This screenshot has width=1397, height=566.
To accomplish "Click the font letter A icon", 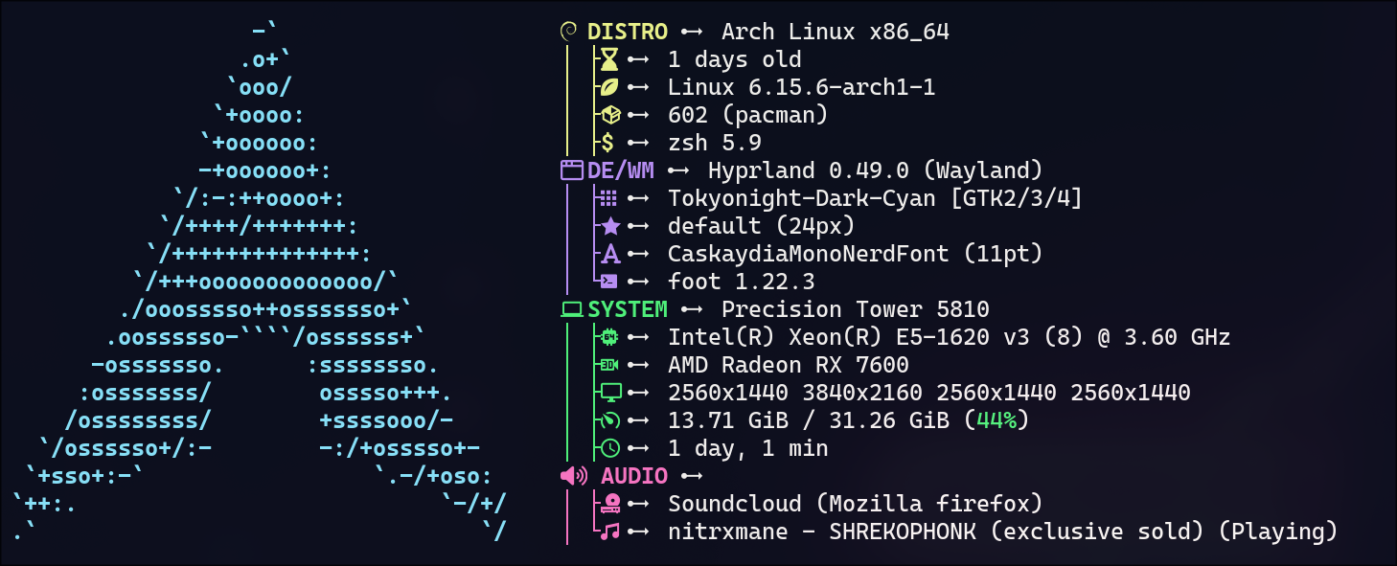I will [609, 255].
